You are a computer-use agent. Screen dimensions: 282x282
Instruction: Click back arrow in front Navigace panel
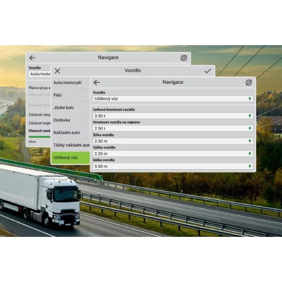point(96,82)
